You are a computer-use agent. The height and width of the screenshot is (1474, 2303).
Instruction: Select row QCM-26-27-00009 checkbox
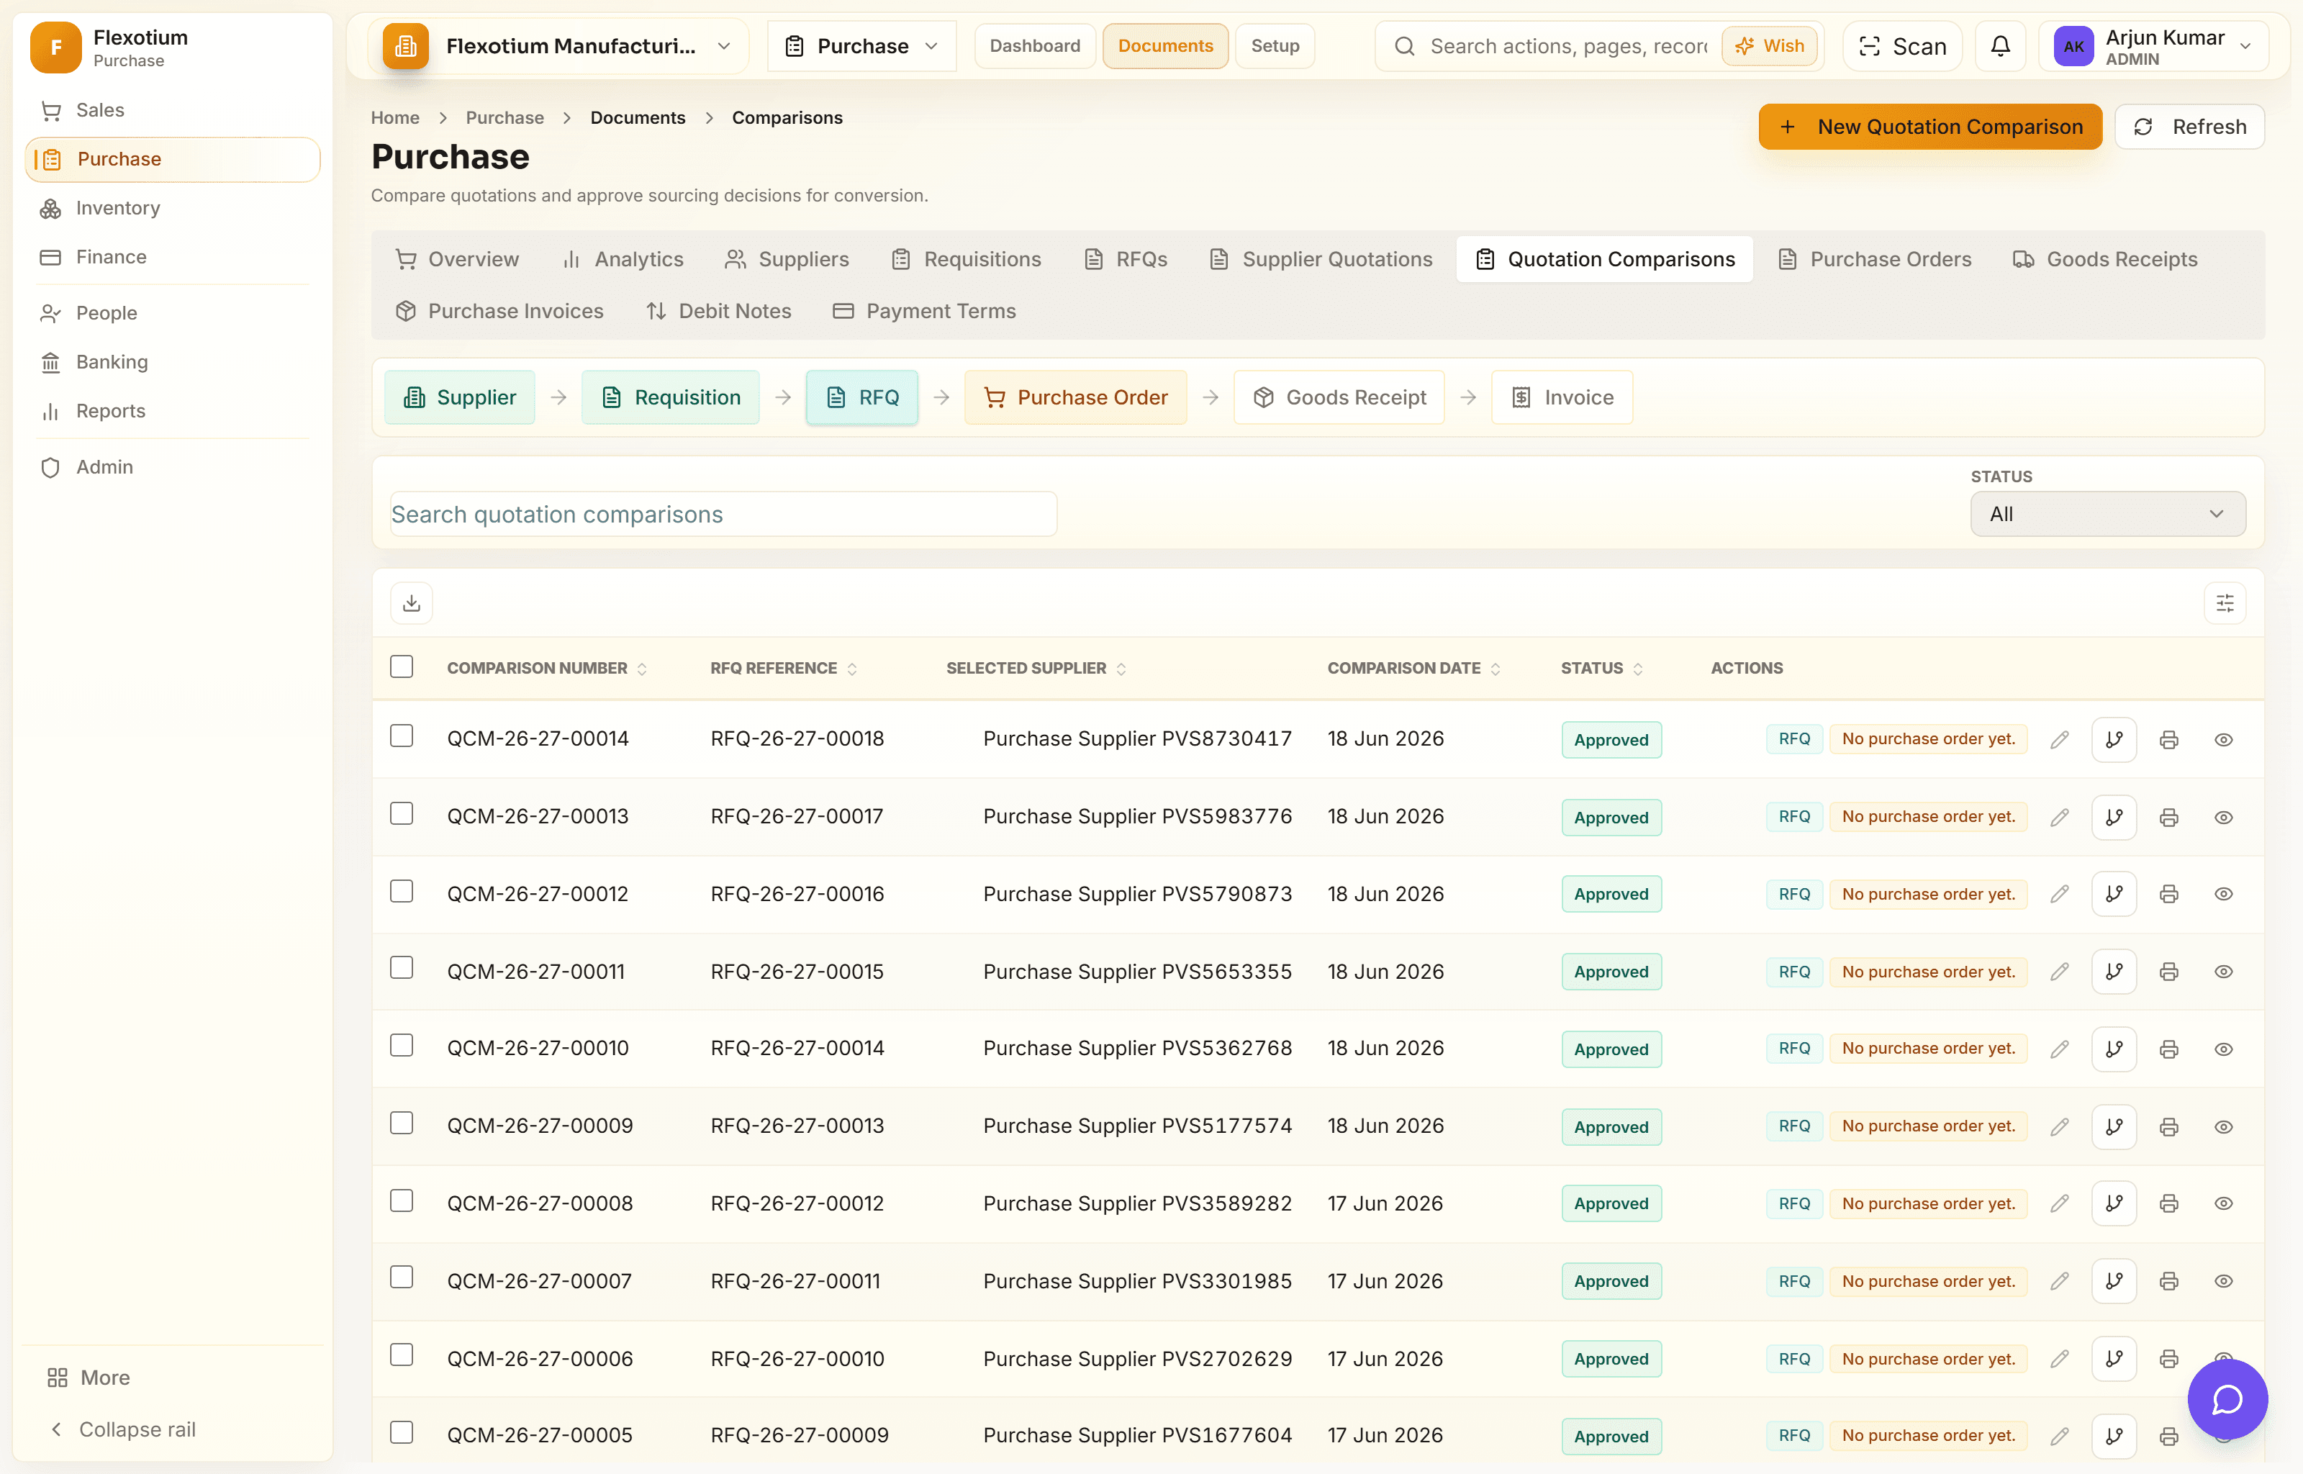(402, 1123)
